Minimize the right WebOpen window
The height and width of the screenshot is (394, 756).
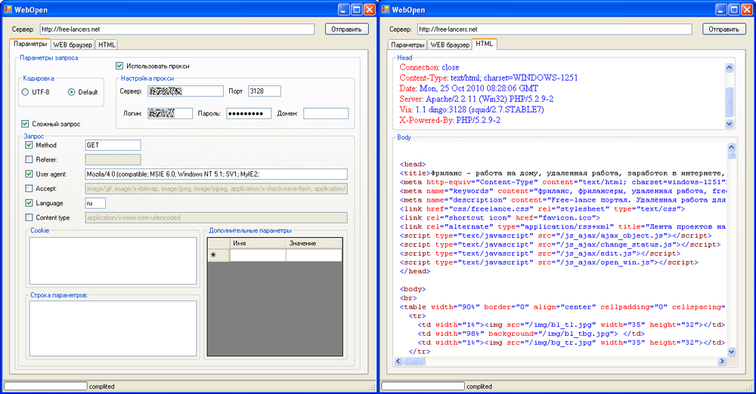(x=720, y=9)
